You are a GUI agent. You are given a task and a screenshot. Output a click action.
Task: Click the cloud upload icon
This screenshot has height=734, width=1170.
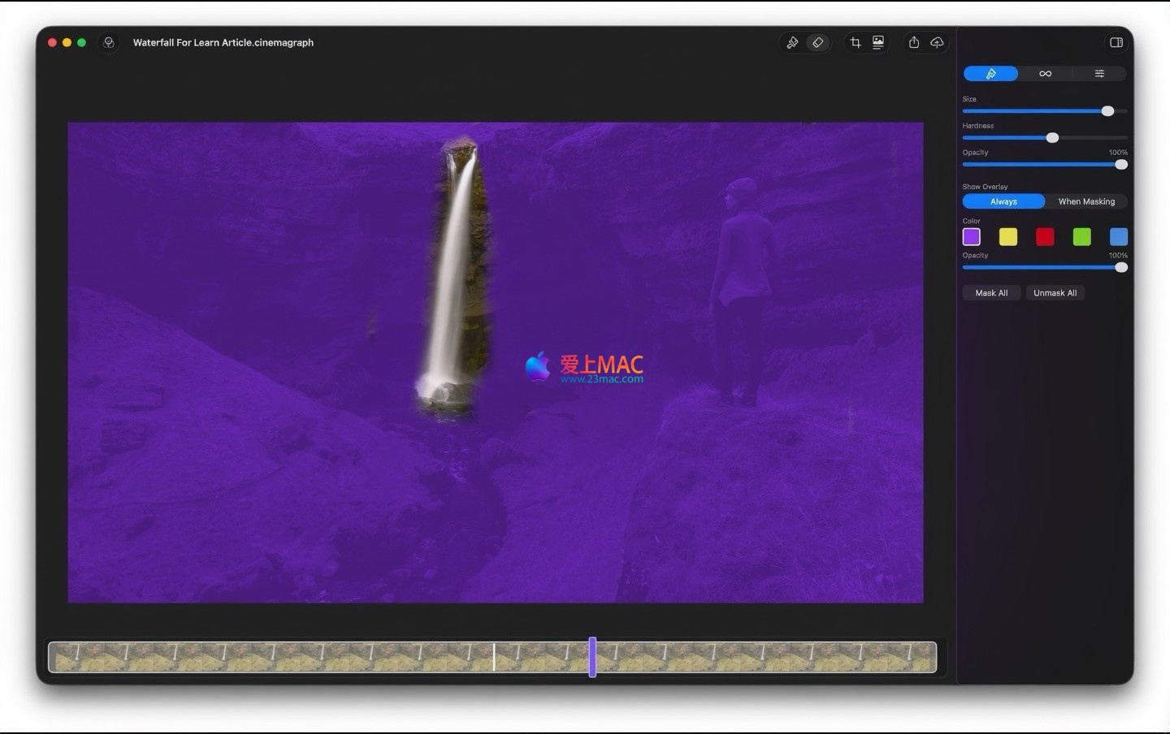[x=937, y=42]
